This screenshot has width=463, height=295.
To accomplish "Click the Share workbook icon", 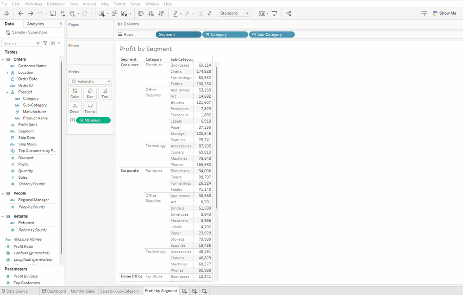I will [288, 13].
